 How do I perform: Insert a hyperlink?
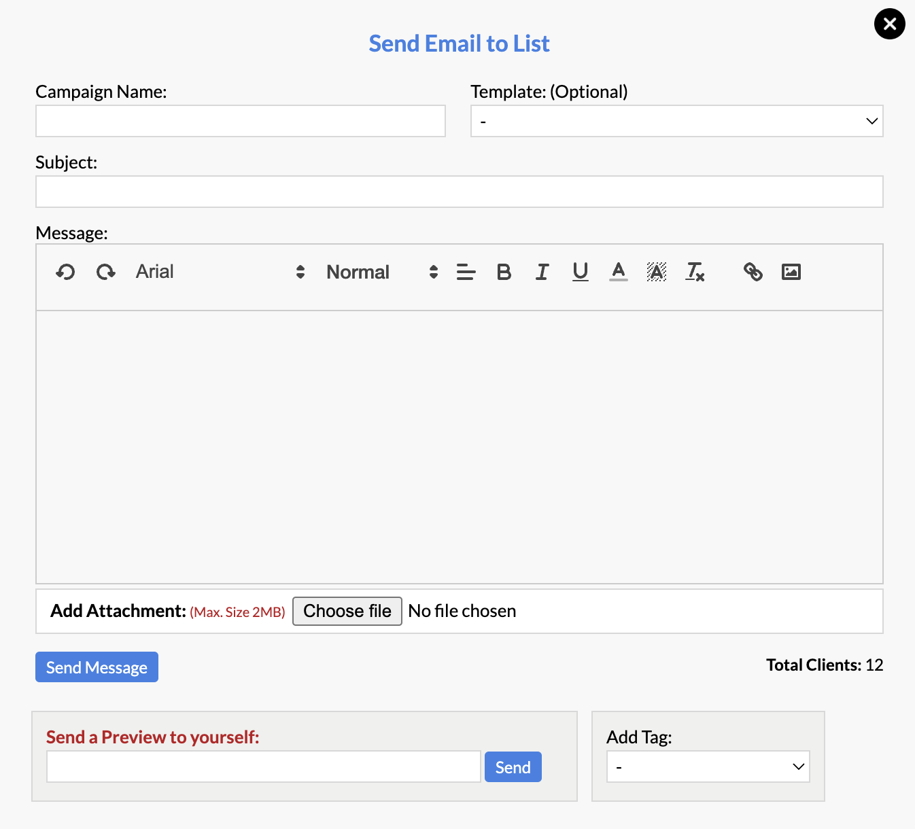coord(753,272)
